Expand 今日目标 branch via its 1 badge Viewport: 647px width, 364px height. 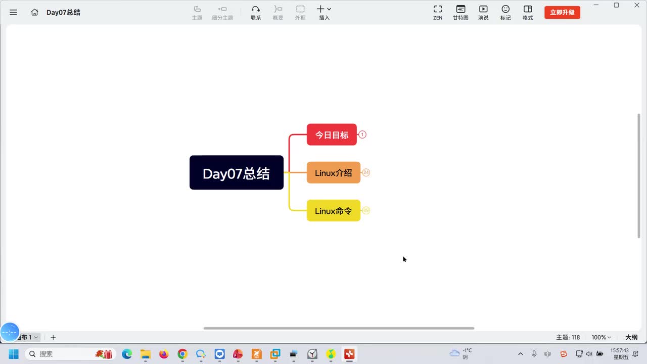[x=362, y=134]
